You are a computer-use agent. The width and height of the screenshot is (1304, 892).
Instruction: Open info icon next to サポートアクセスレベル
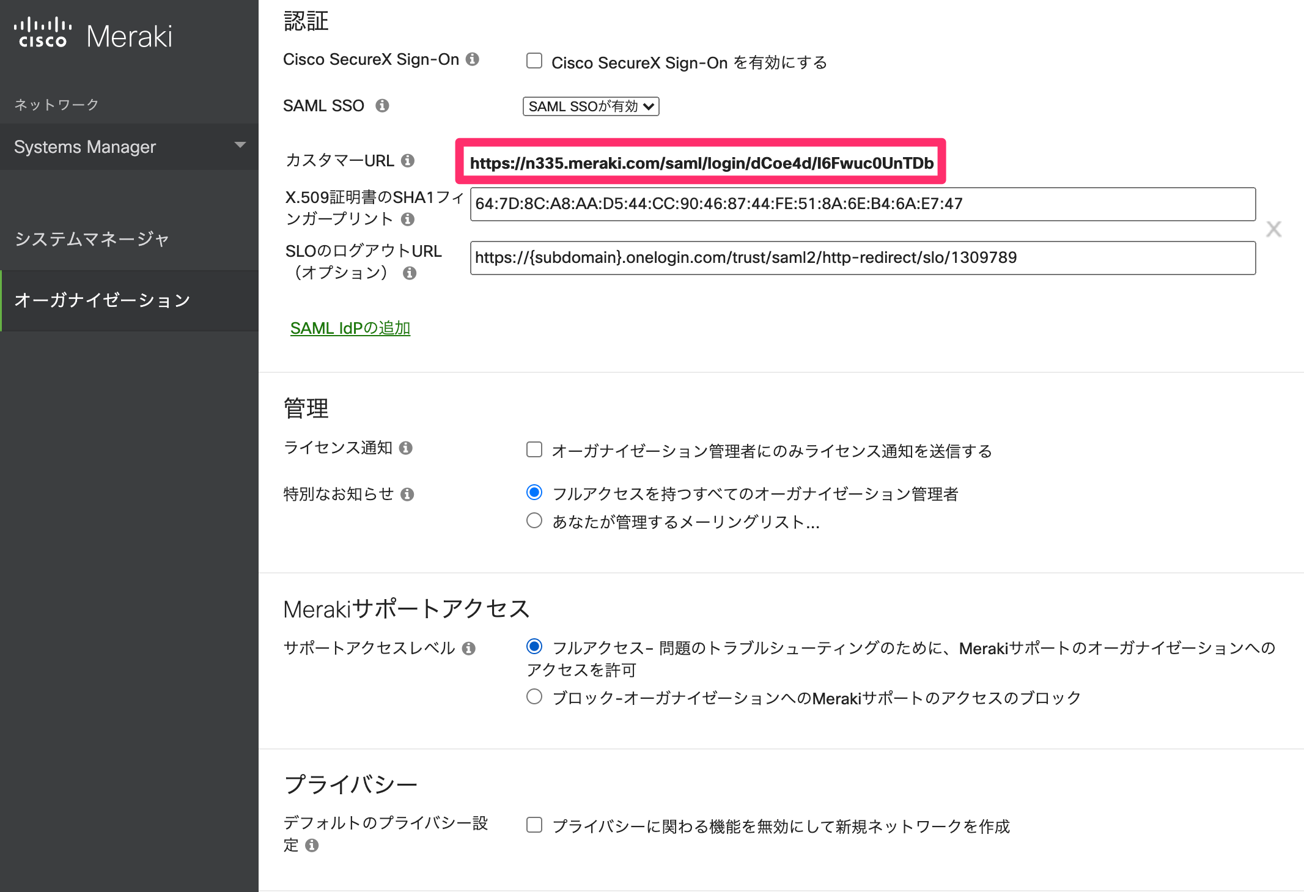[x=469, y=649]
